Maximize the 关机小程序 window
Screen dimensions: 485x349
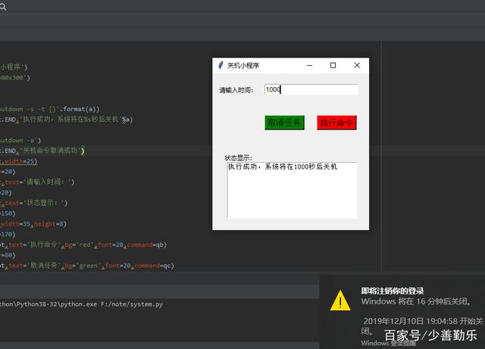click(333, 65)
